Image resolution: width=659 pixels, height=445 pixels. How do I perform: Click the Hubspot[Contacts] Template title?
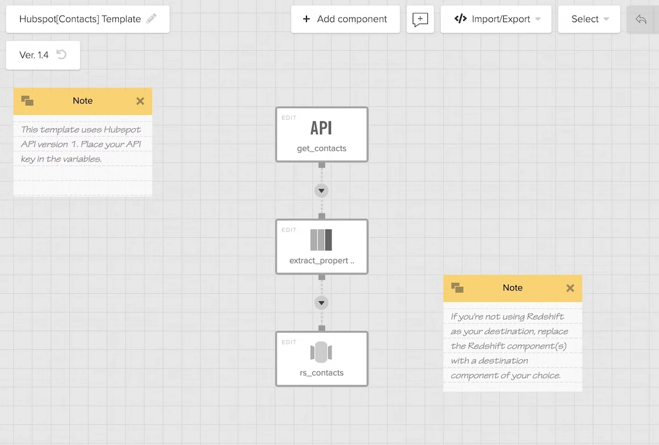pos(80,19)
